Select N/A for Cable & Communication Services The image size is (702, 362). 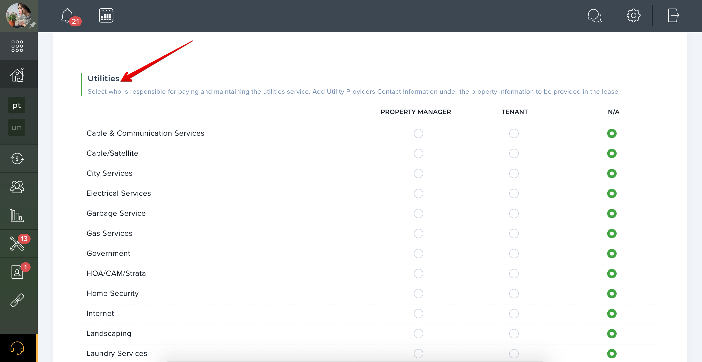(612, 133)
